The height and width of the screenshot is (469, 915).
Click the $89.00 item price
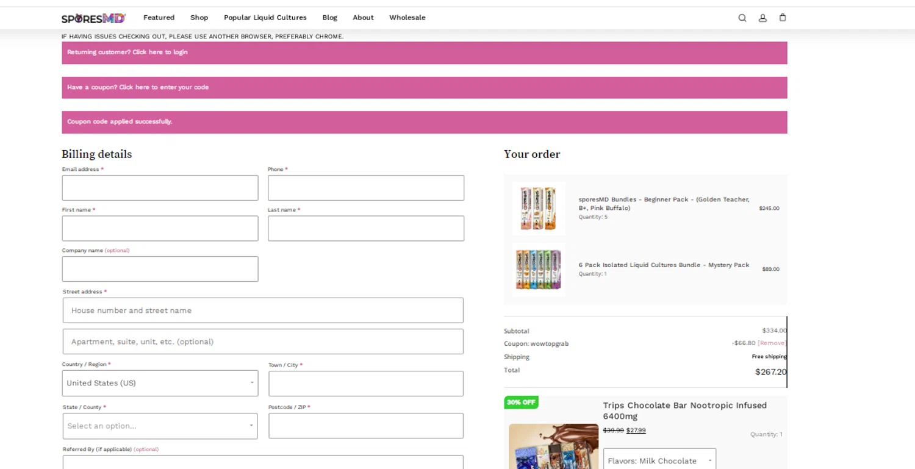pos(770,269)
